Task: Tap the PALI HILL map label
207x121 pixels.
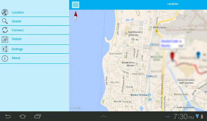Action: pos(115,82)
